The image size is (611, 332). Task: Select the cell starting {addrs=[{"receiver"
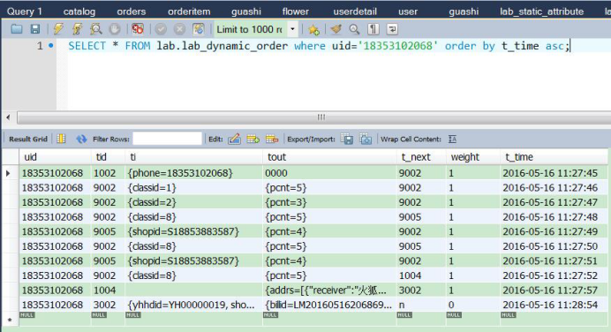[329, 290]
